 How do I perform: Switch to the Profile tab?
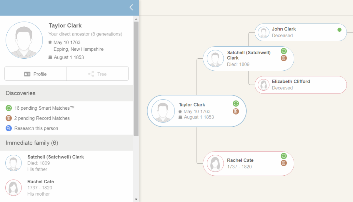(x=35, y=73)
